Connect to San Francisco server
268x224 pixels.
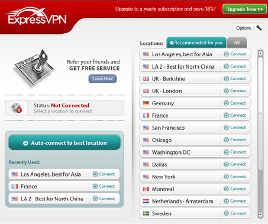pyautogui.click(x=235, y=127)
